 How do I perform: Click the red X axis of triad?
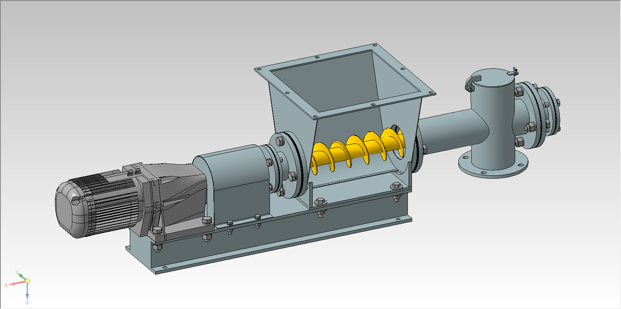click(17, 284)
